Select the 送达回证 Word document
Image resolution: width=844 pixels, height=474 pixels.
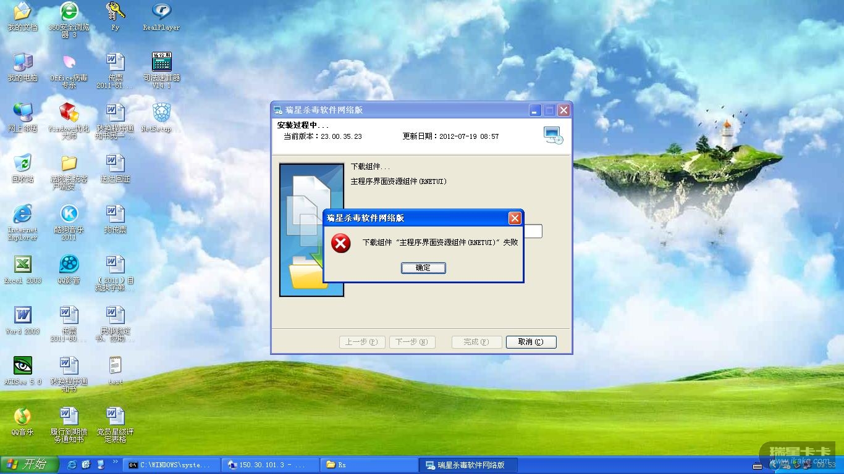115,168
